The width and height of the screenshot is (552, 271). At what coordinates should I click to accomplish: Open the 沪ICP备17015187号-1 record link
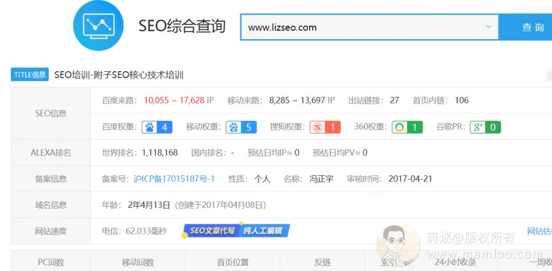point(174,179)
